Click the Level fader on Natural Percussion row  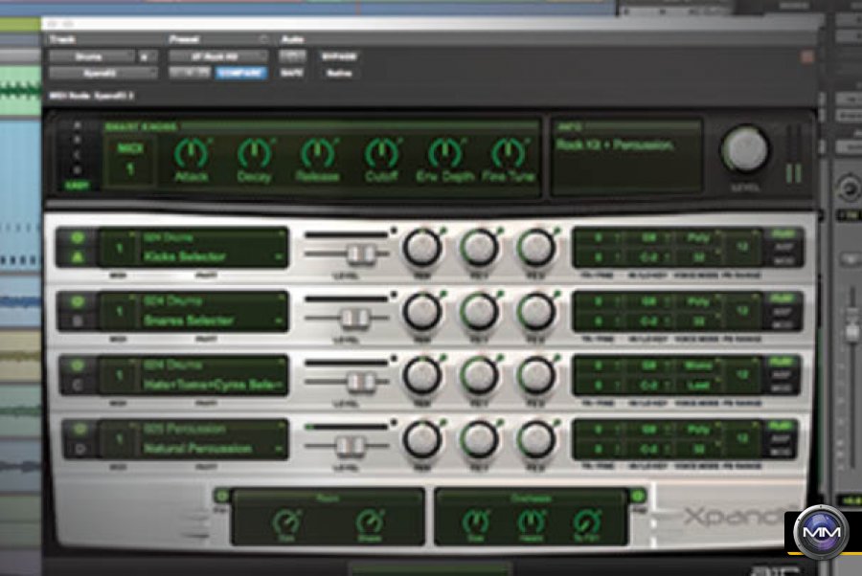click(351, 445)
